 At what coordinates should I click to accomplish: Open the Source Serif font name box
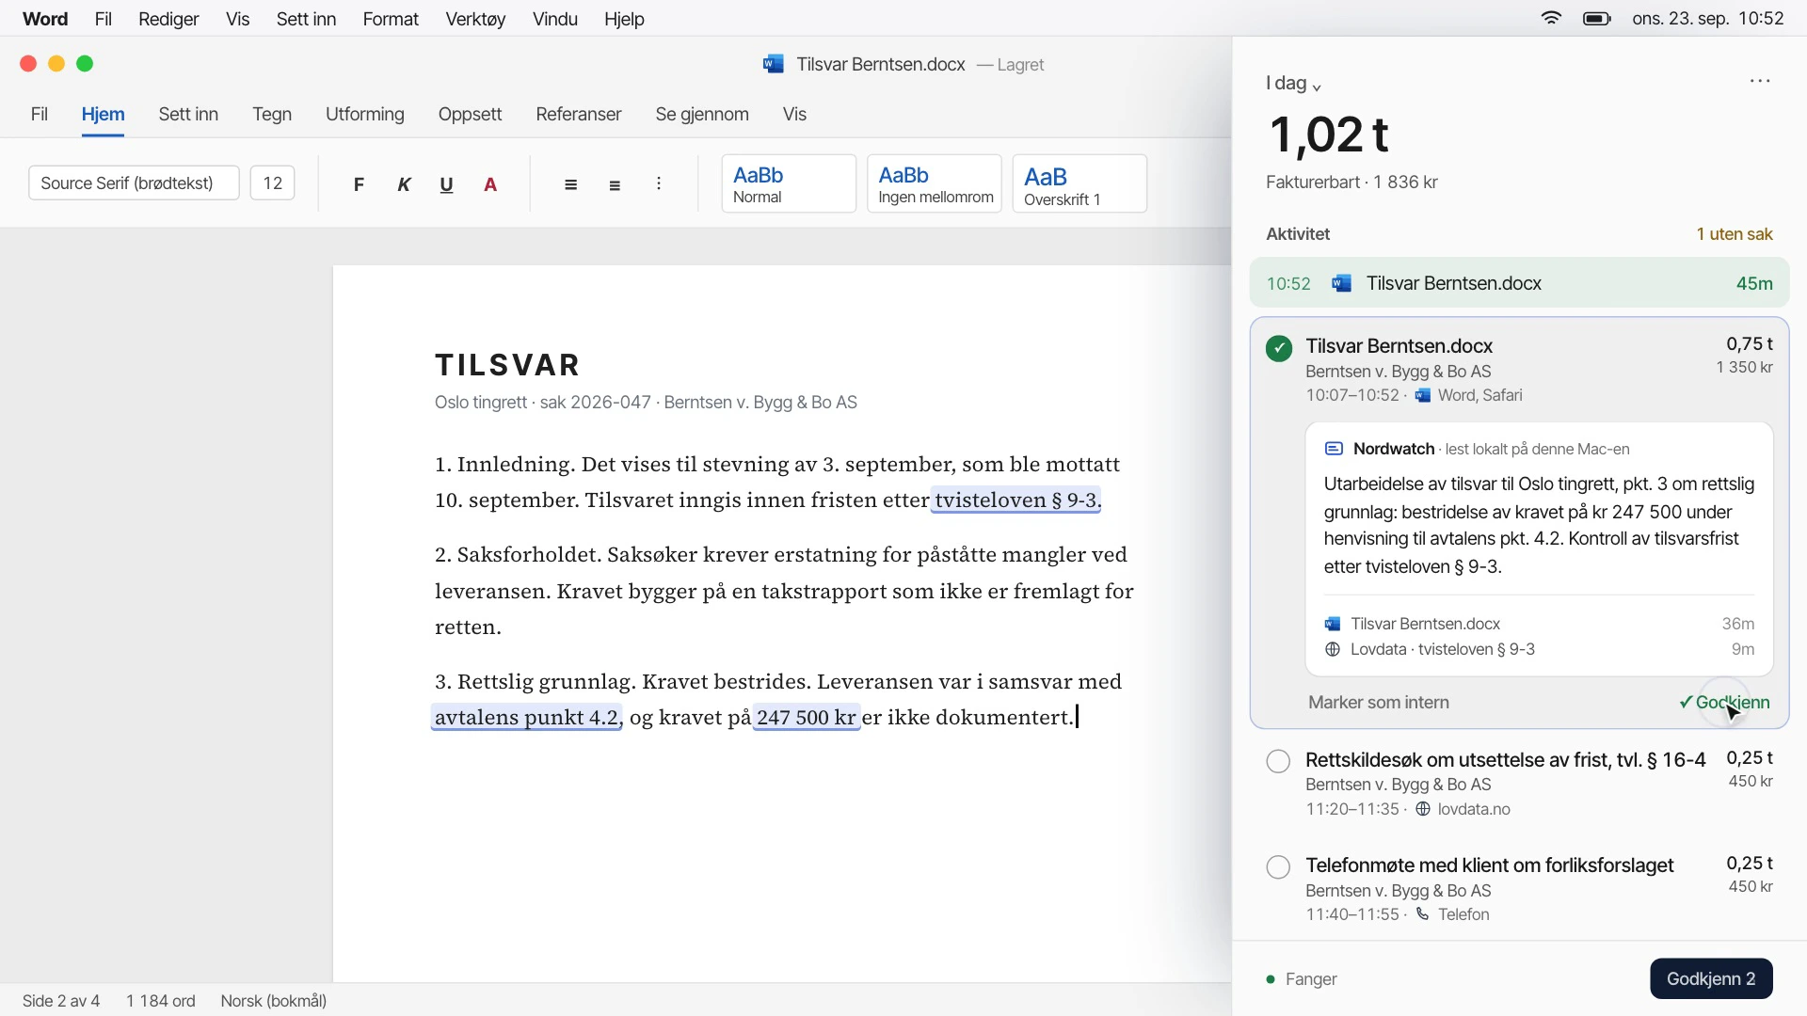point(134,183)
